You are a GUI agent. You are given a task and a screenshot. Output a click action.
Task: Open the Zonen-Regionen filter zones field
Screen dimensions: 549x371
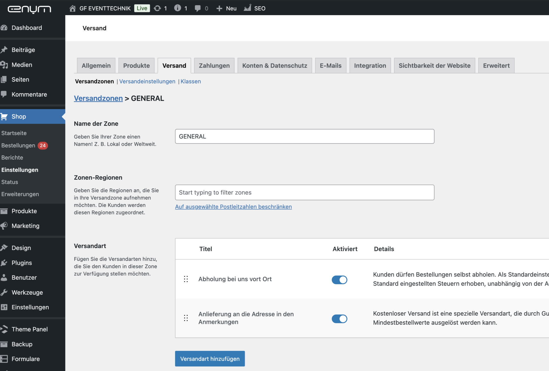305,192
